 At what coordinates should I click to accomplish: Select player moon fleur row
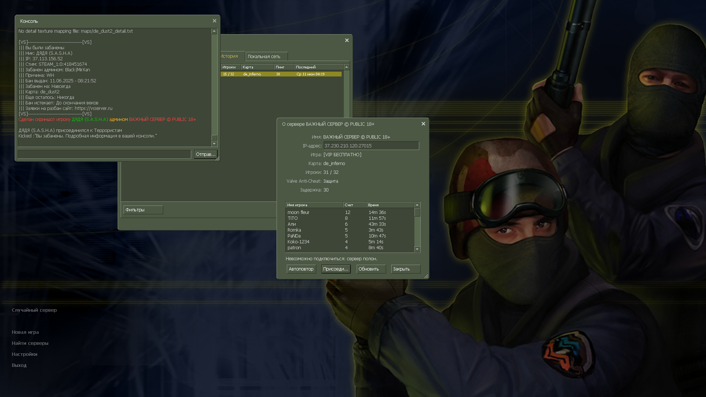point(350,212)
